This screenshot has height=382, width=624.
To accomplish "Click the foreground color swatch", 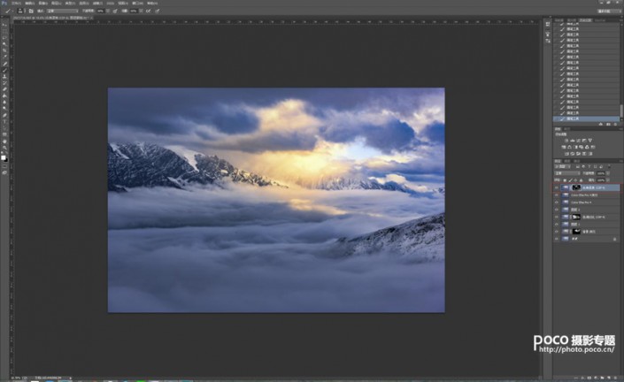I will (x=4, y=157).
